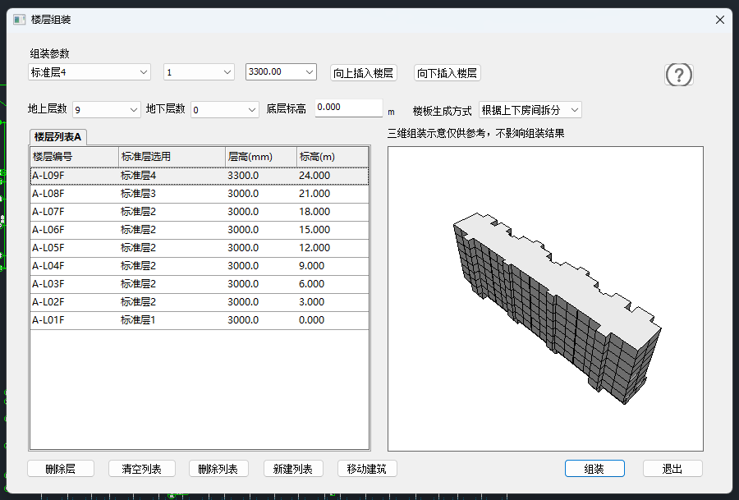Select the A-L01F floor row
The width and height of the screenshot is (739, 500).
pos(199,320)
